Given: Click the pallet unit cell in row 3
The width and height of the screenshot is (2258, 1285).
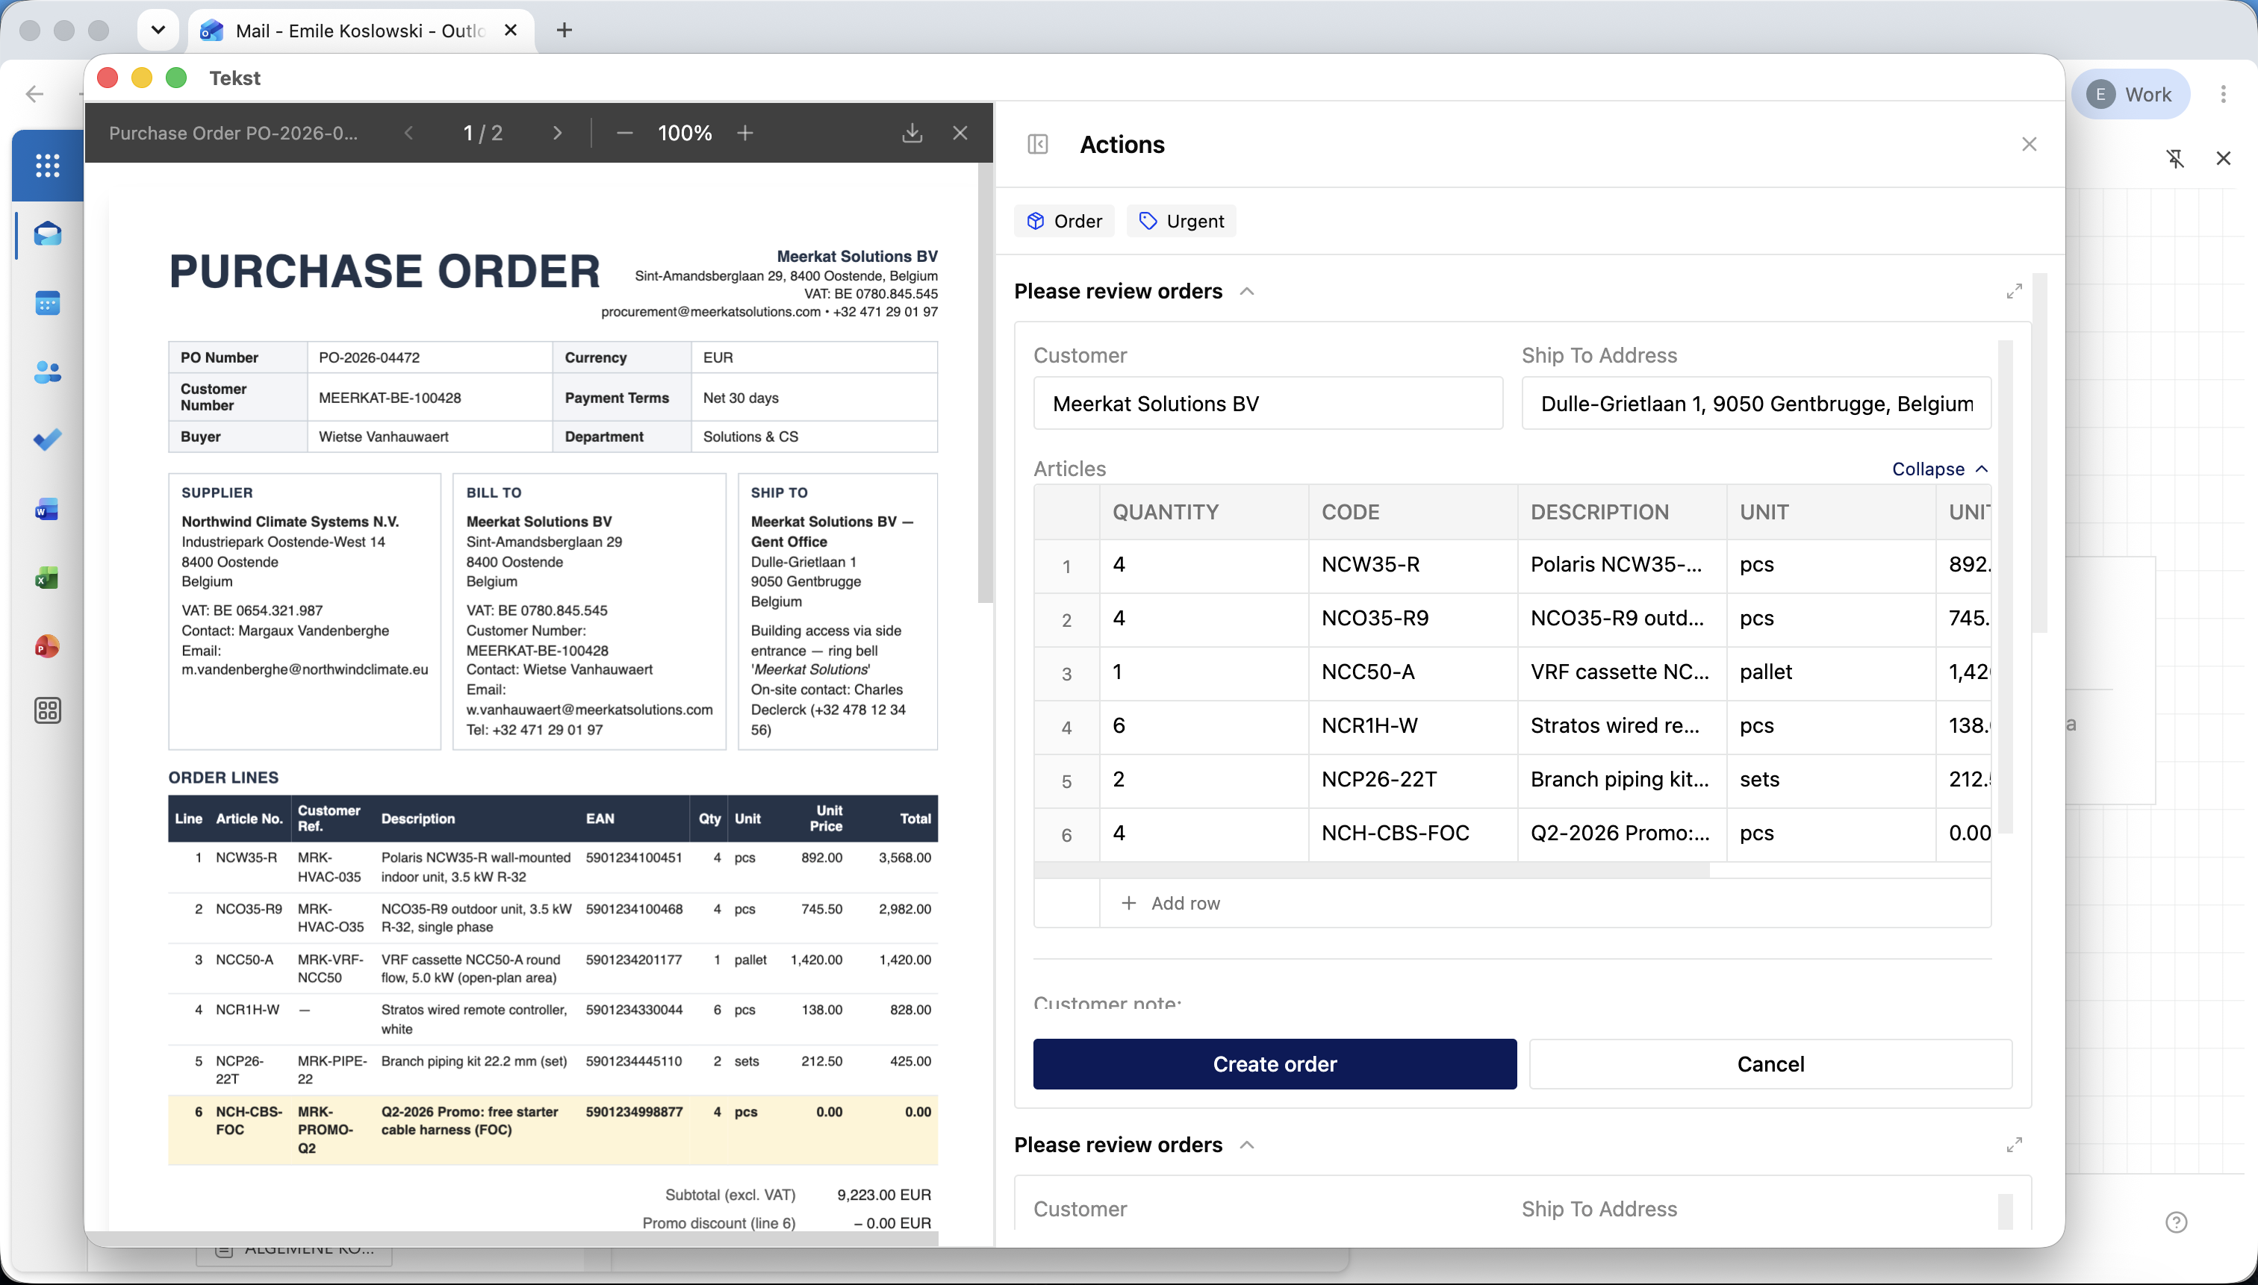Looking at the screenshot, I should click(1831, 672).
